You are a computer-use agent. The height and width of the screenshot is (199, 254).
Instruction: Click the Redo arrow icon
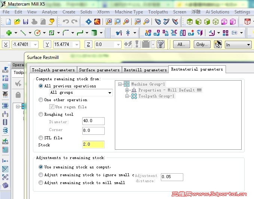click(74, 21)
